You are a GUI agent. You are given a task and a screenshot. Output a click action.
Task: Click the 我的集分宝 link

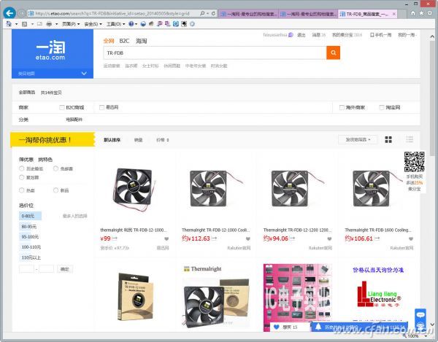click(347, 35)
